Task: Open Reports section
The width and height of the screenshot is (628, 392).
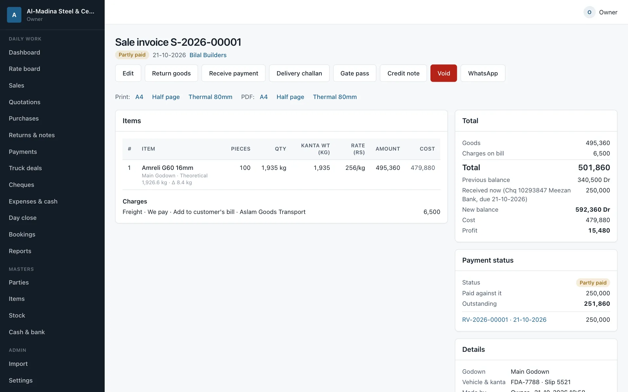Action: point(20,251)
